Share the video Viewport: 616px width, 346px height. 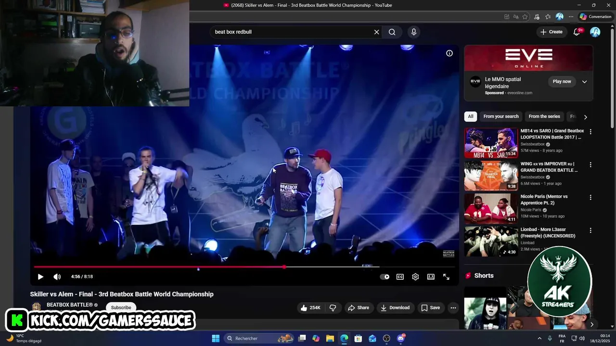tap(359, 308)
